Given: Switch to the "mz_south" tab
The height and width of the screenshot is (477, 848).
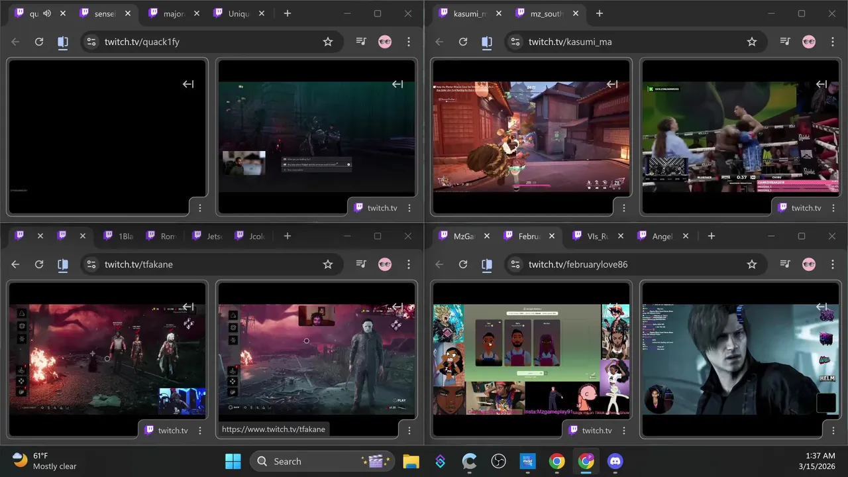Looking at the screenshot, I should coord(547,13).
